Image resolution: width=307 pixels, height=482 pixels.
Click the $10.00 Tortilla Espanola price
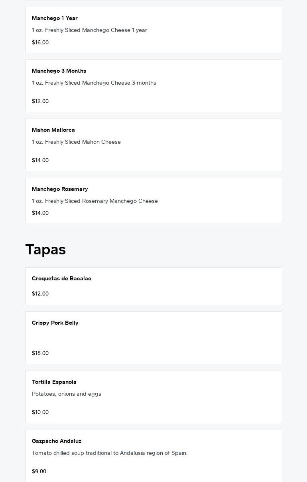click(x=40, y=412)
